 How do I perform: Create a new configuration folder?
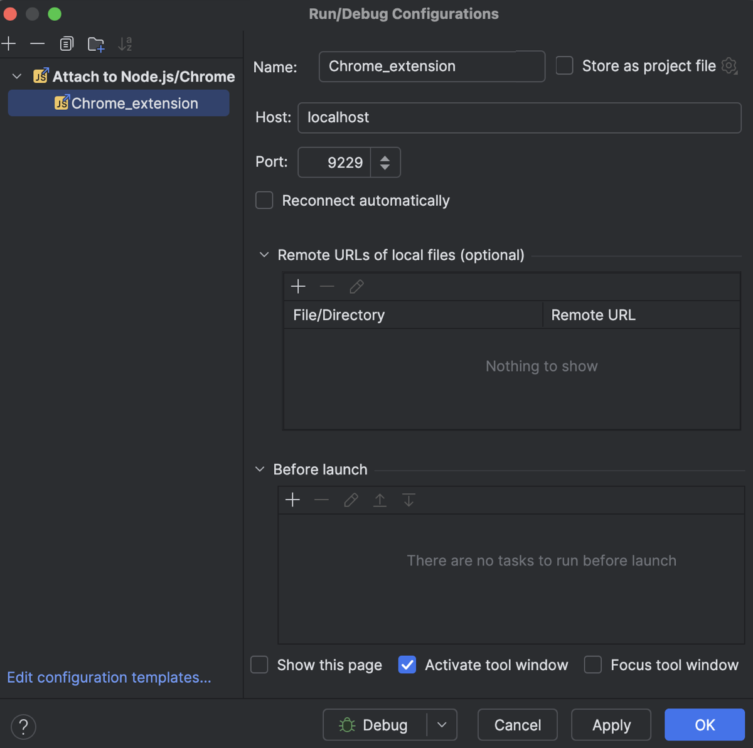95,44
